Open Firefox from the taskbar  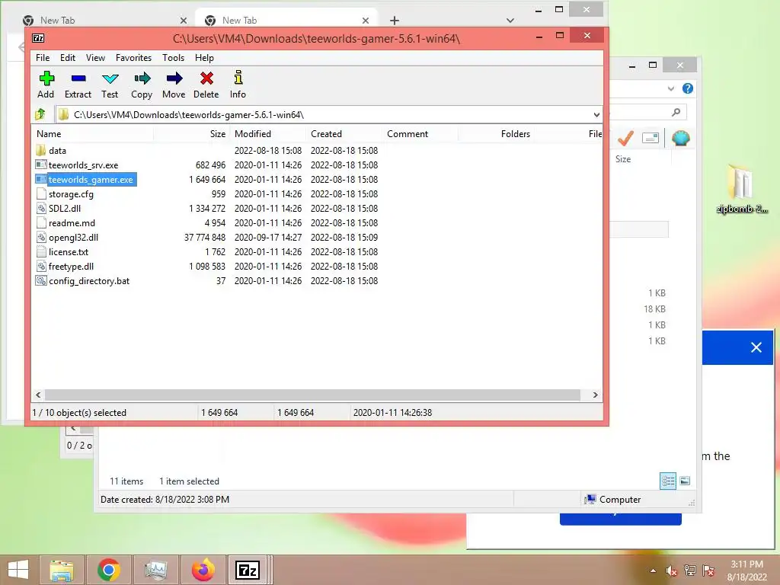pos(203,570)
